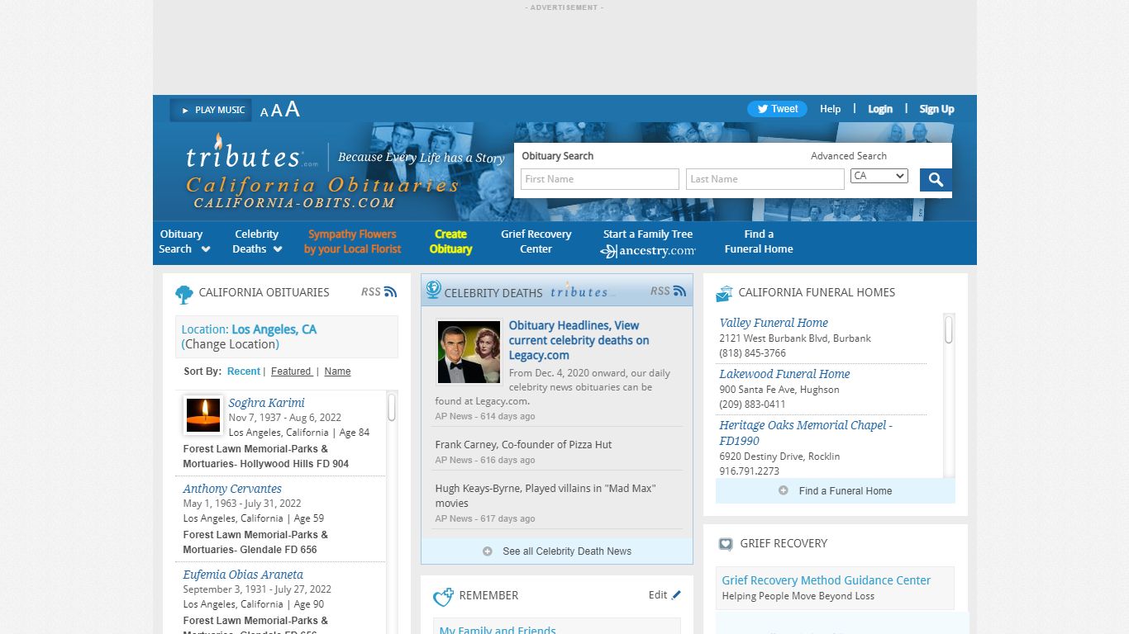Open the Login link
Viewport: 1129px width, 634px height.
pos(880,109)
